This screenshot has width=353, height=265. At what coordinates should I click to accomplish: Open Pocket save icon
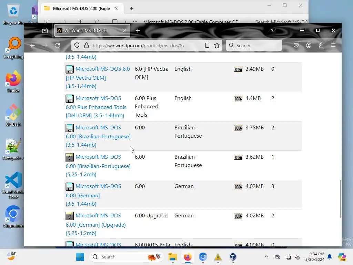pyautogui.click(x=296, y=46)
